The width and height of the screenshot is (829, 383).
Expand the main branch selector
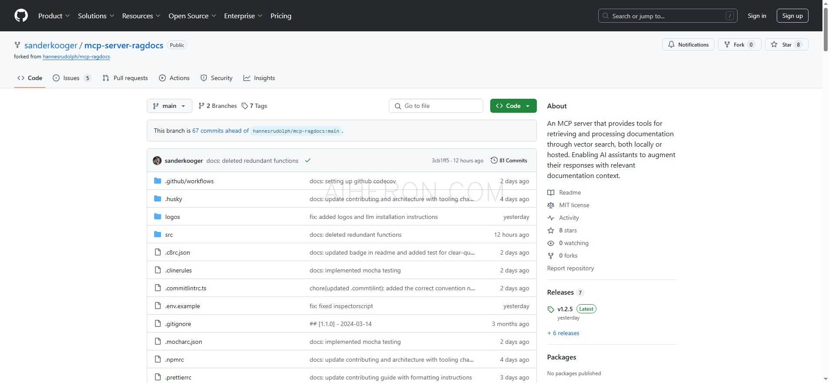169,106
